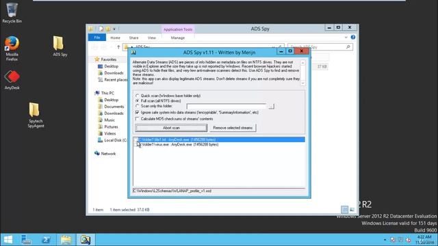Select Scan only this folder option

pos(137,106)
